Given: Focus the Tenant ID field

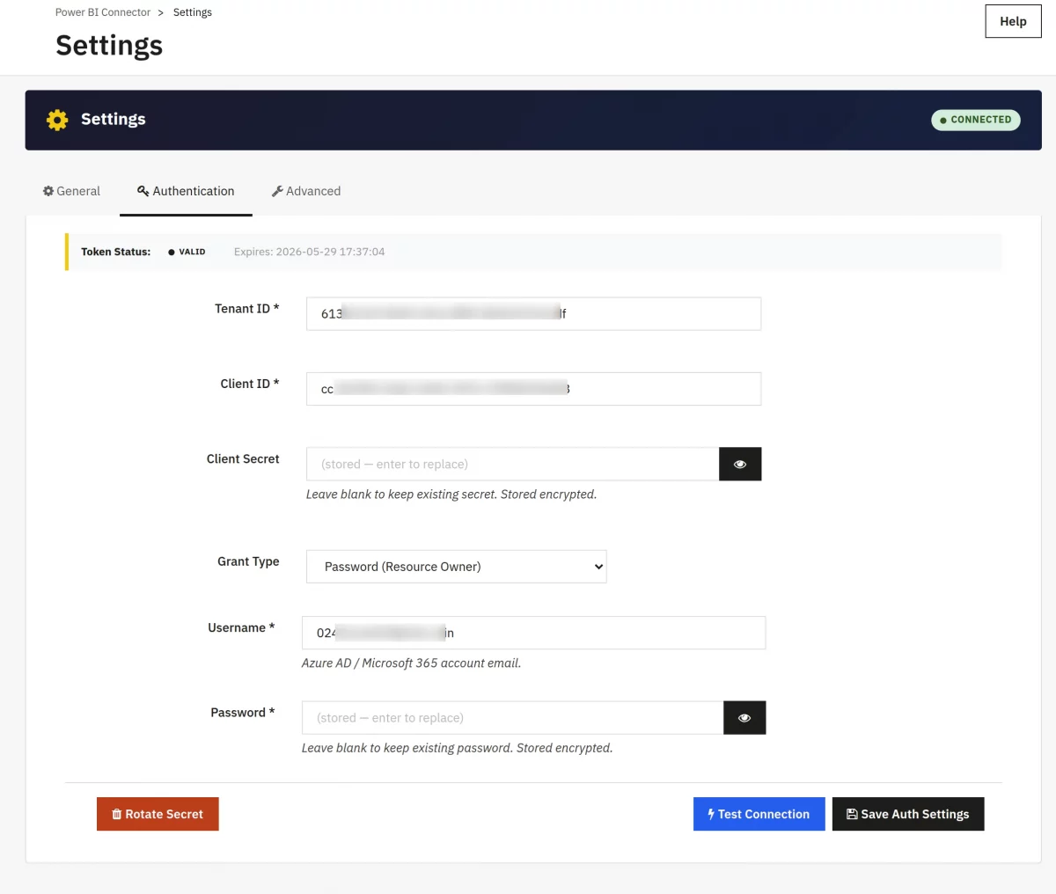Looking at the screenshot, I should click(533, 313).
